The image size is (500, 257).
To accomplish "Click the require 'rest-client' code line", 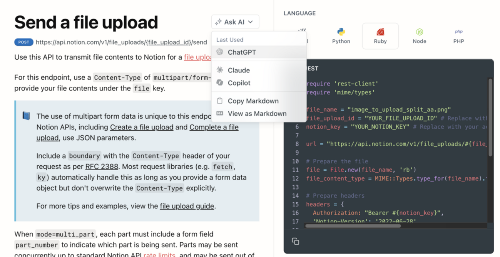I will 342,84.
